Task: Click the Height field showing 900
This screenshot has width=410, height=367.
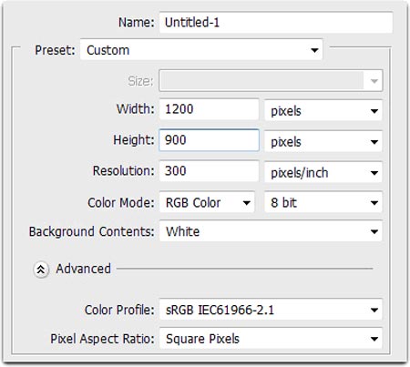Action: coord(209,140)
